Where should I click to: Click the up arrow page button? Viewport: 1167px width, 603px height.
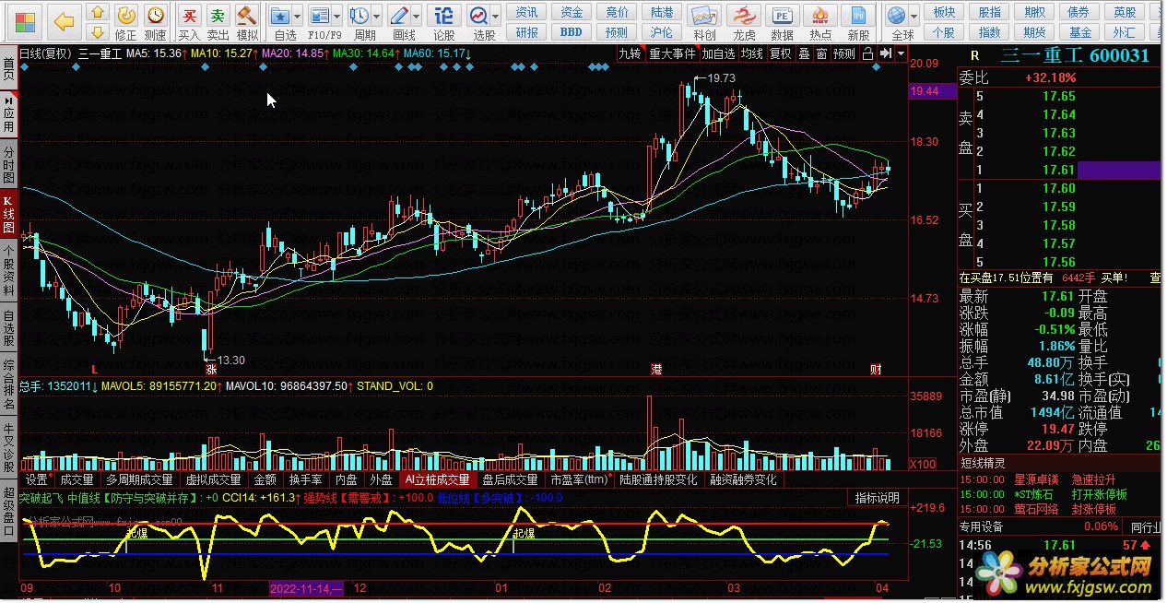[x=97, y=13]
